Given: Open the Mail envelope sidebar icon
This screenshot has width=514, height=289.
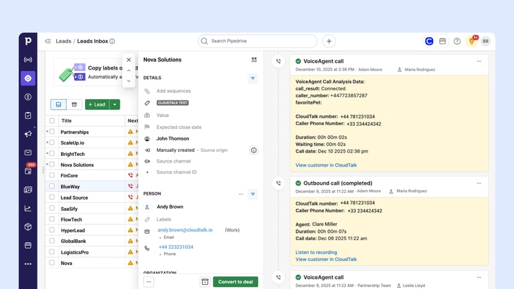Looking at the screenshot, I should [x=28, y=153].
